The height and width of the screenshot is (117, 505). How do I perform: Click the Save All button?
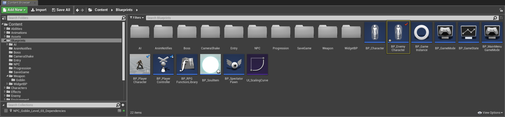[x=61, y=10]
